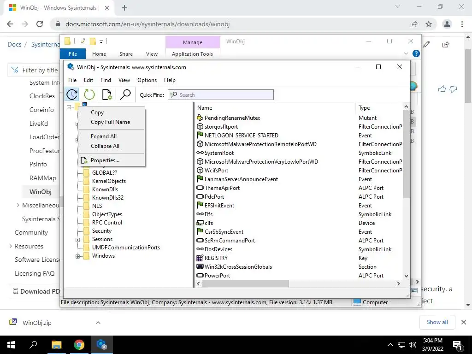This screenshot has width=472, height=354.
Task: Select the RPC Control tree item
Action: [107, 223]
